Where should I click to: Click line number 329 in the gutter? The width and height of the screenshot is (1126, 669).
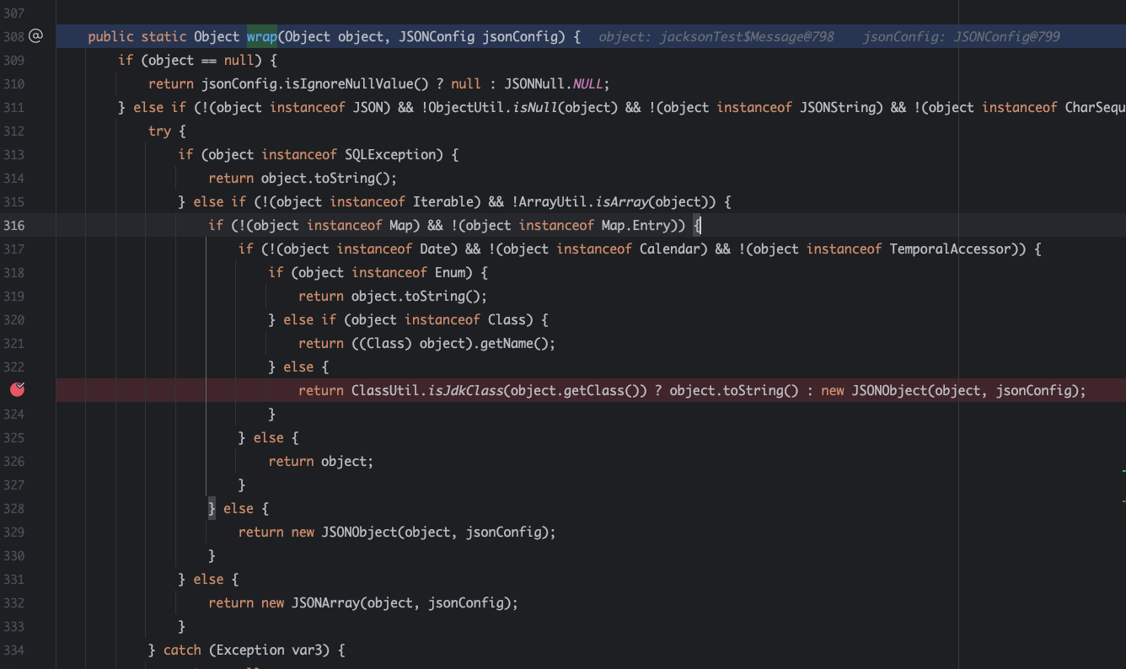pos(14,533)
